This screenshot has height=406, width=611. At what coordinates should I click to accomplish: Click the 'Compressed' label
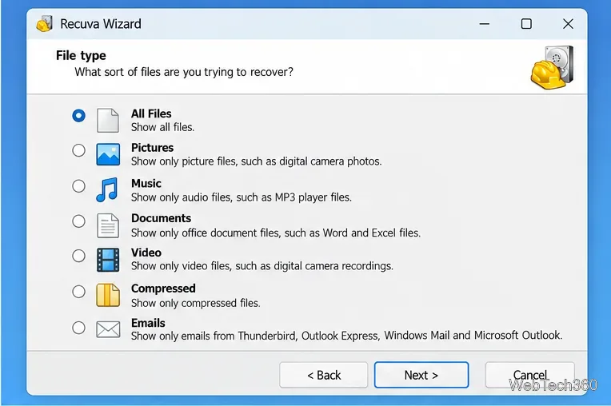click(163, 289)
